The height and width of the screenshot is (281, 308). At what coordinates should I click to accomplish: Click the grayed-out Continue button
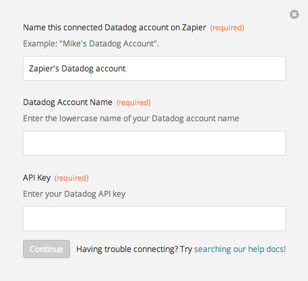(x=47, y=249)
